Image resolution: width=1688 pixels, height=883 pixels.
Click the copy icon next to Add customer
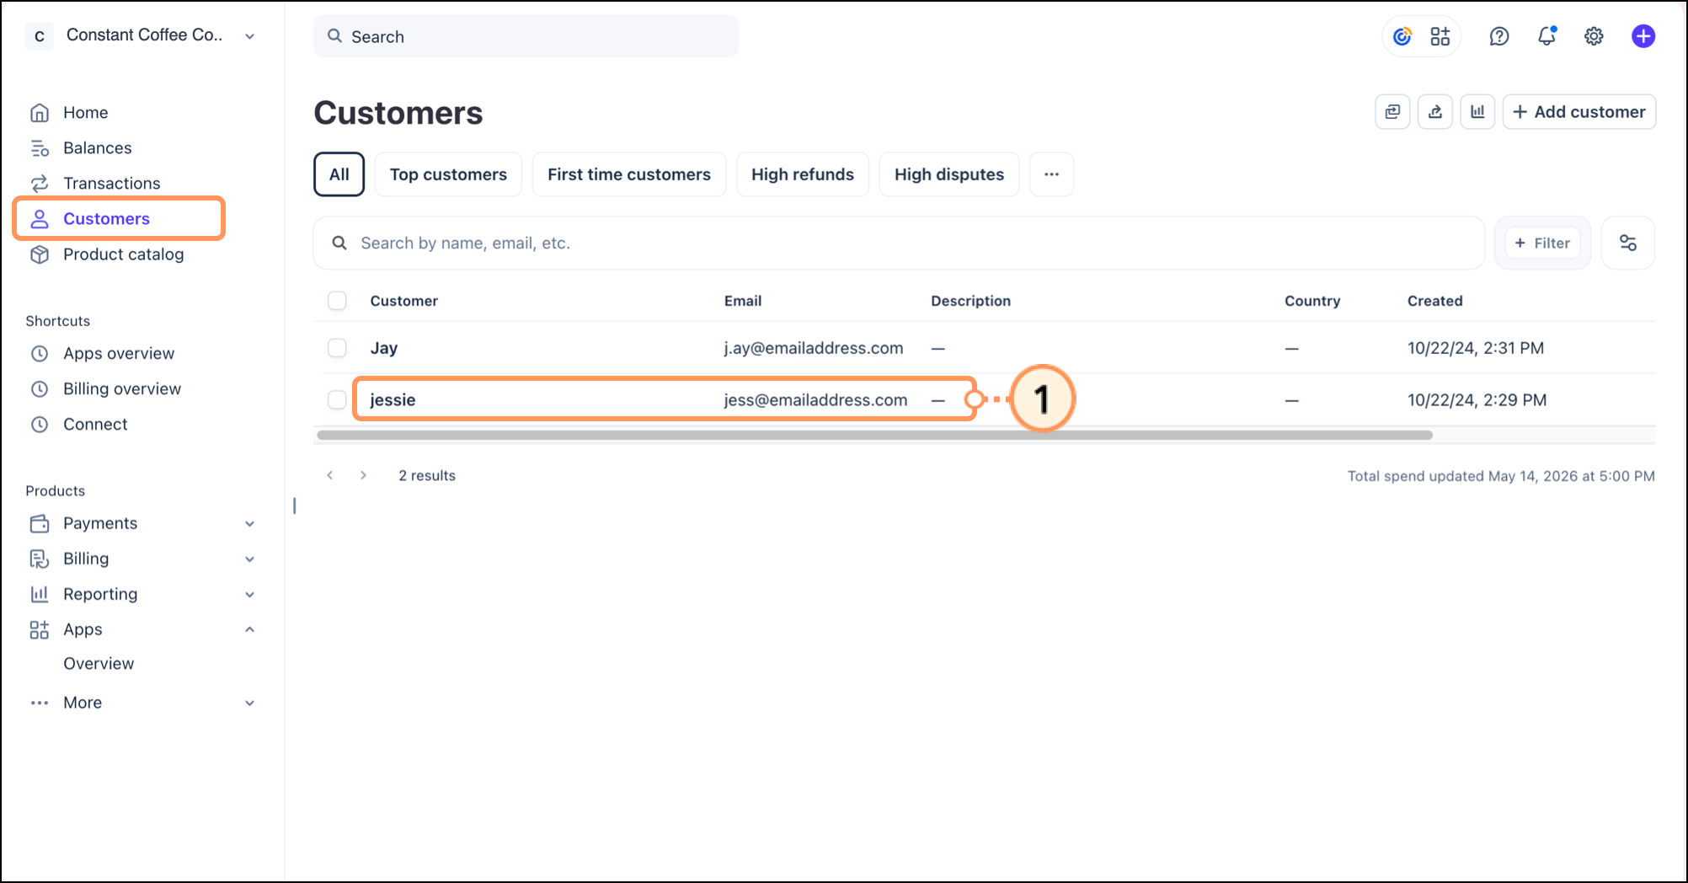pyautogui.click(x=1392, y=112)
